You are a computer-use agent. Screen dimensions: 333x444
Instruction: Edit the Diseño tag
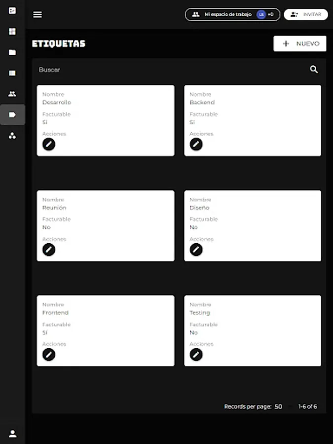coord(196,250)
